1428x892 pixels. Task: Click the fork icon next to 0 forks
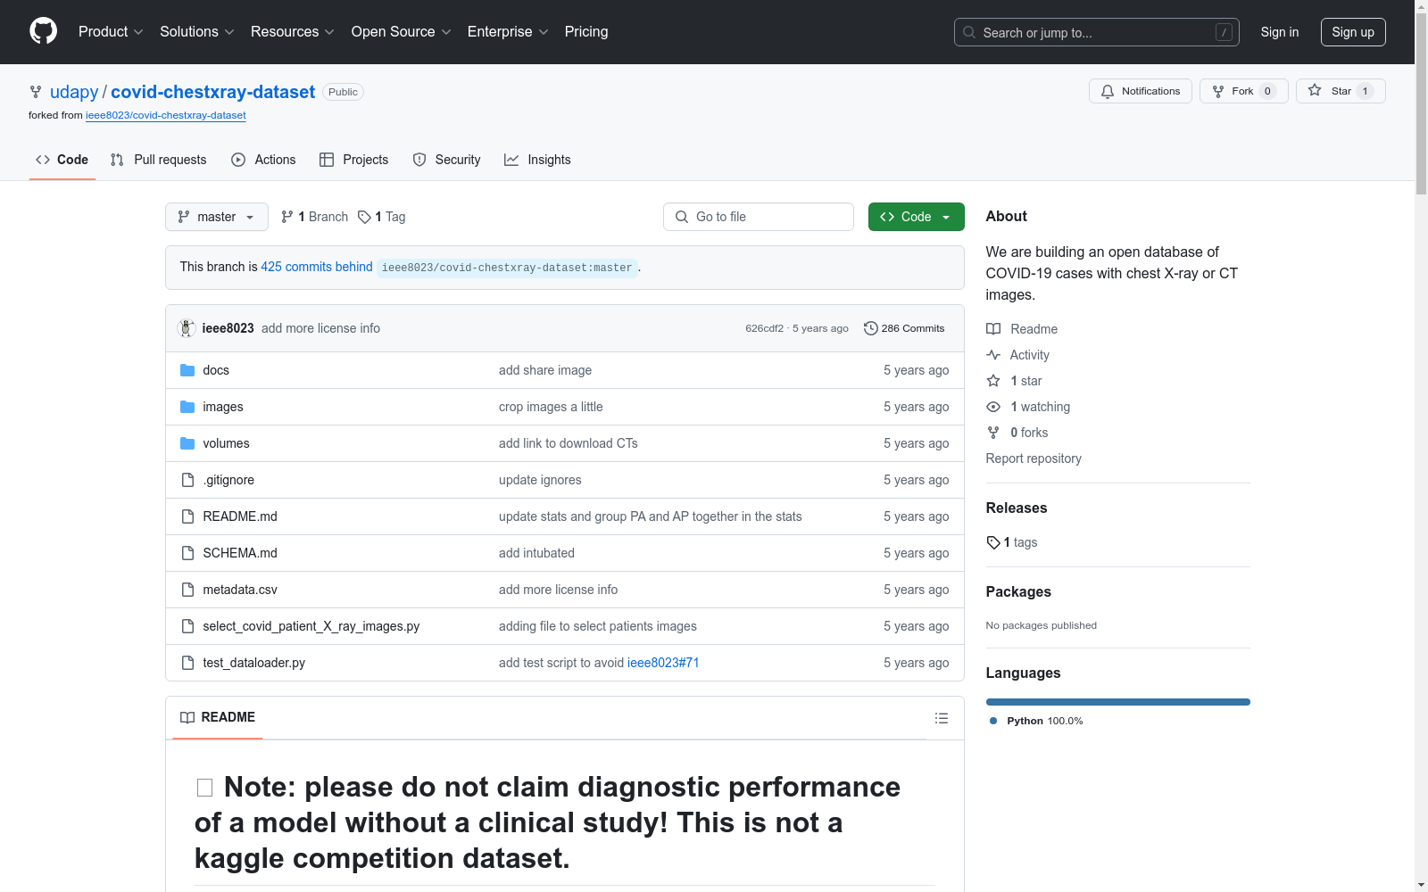993,433
